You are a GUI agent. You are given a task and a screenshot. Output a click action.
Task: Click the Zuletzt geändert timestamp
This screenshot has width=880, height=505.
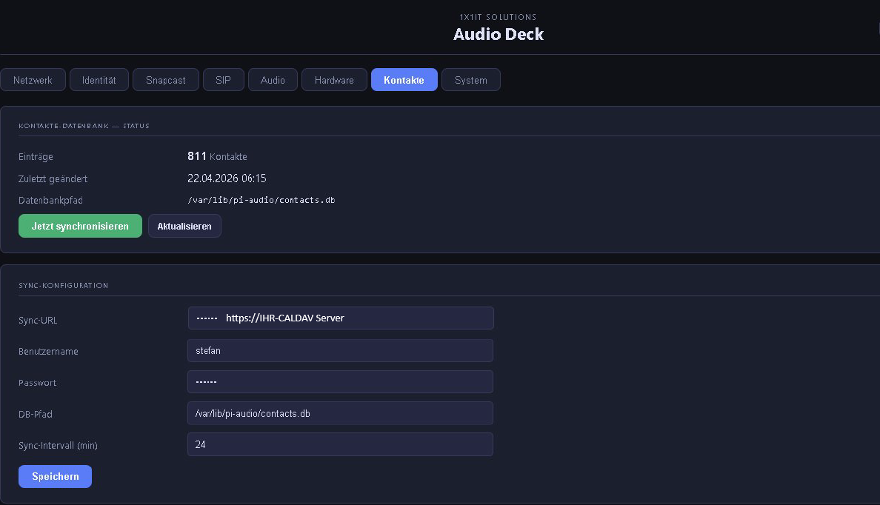pos(227,178)
